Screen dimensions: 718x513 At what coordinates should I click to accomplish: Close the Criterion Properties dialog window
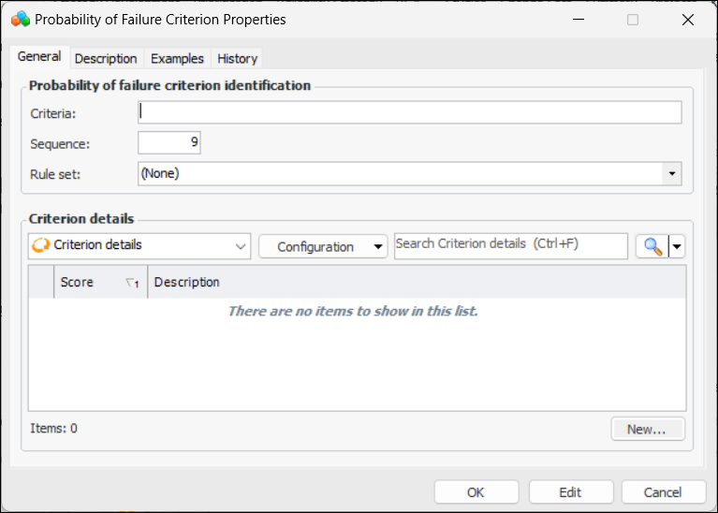point(688,19)
